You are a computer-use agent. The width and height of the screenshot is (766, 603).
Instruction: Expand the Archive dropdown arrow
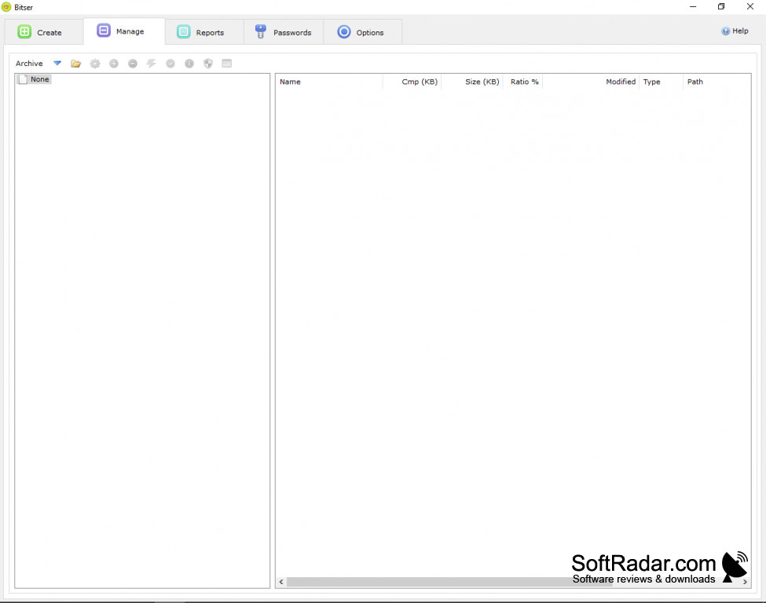[x=57, y=63]
